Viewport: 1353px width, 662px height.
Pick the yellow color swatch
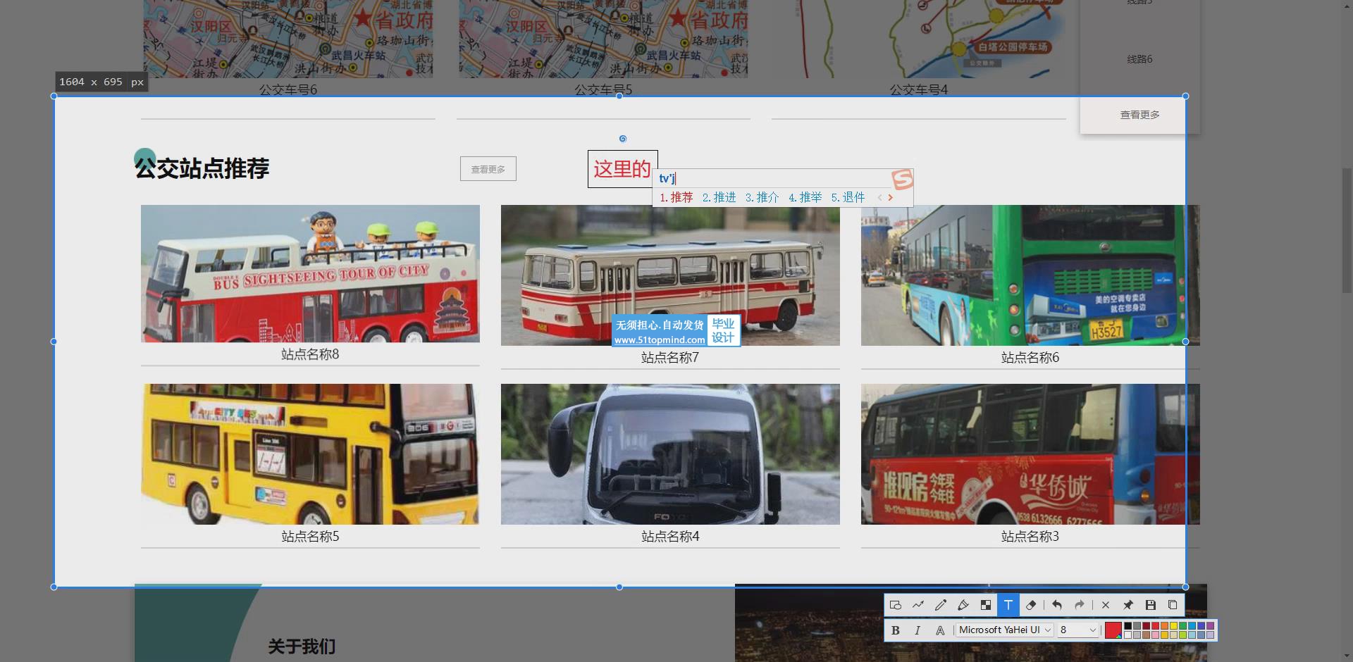(1173, 626)
